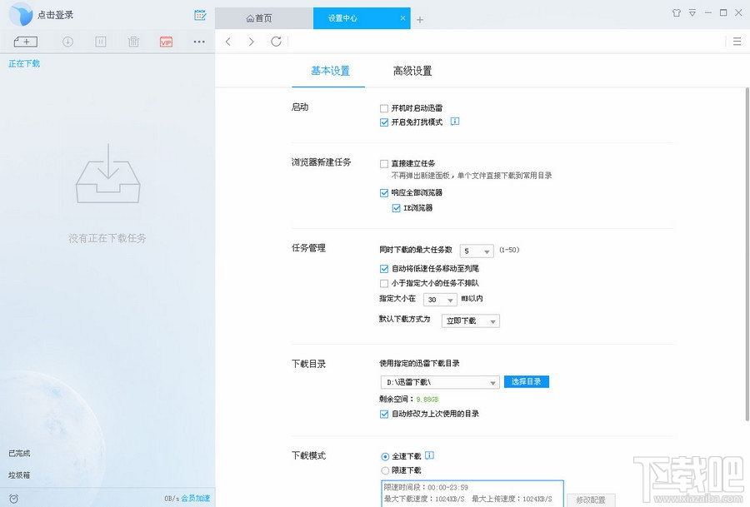Viewport: 750px width, 507px height.
Task: Open the main menu hamburger icon
Action: coord(737,41)
